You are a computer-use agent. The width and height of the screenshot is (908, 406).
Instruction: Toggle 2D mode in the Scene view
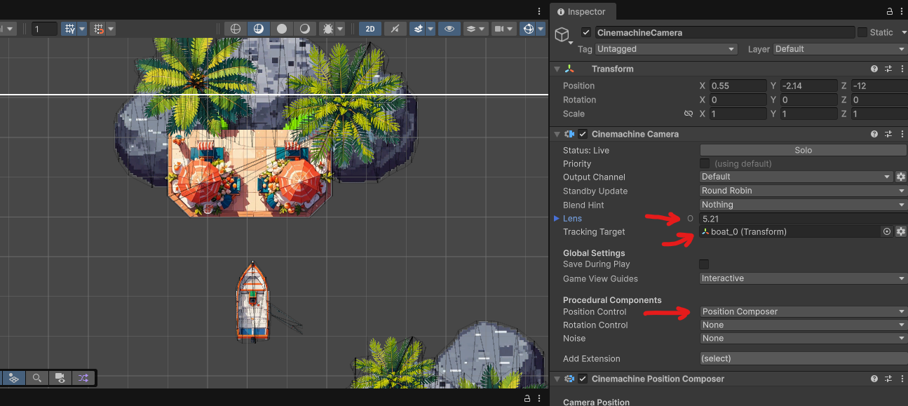coord(370,29)
